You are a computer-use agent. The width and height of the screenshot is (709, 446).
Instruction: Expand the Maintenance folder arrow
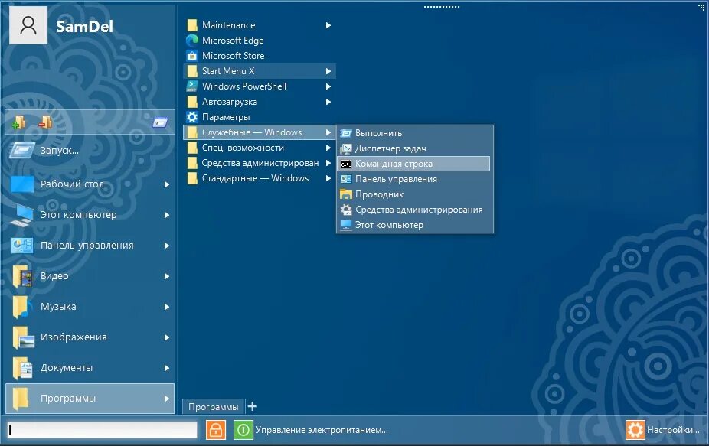pyautogui.click(x=328, y=25)
